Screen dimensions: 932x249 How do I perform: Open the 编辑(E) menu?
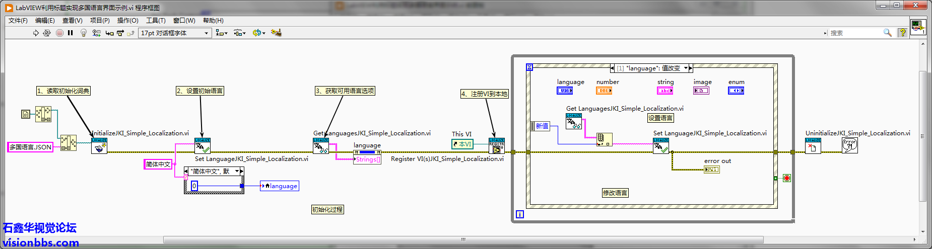pyautogui.click(x=45, y=21)
